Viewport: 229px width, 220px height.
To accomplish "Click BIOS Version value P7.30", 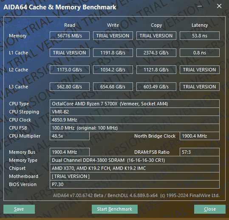I will coord(135,184).
